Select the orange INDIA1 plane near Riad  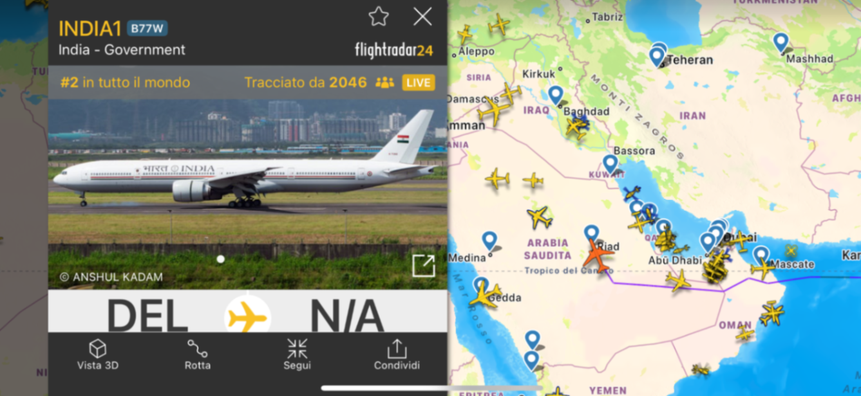(597, 255)
